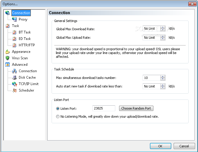Click the auto start rate field
The height and width of the screenshot is (152, 198).
coord(152,86)
